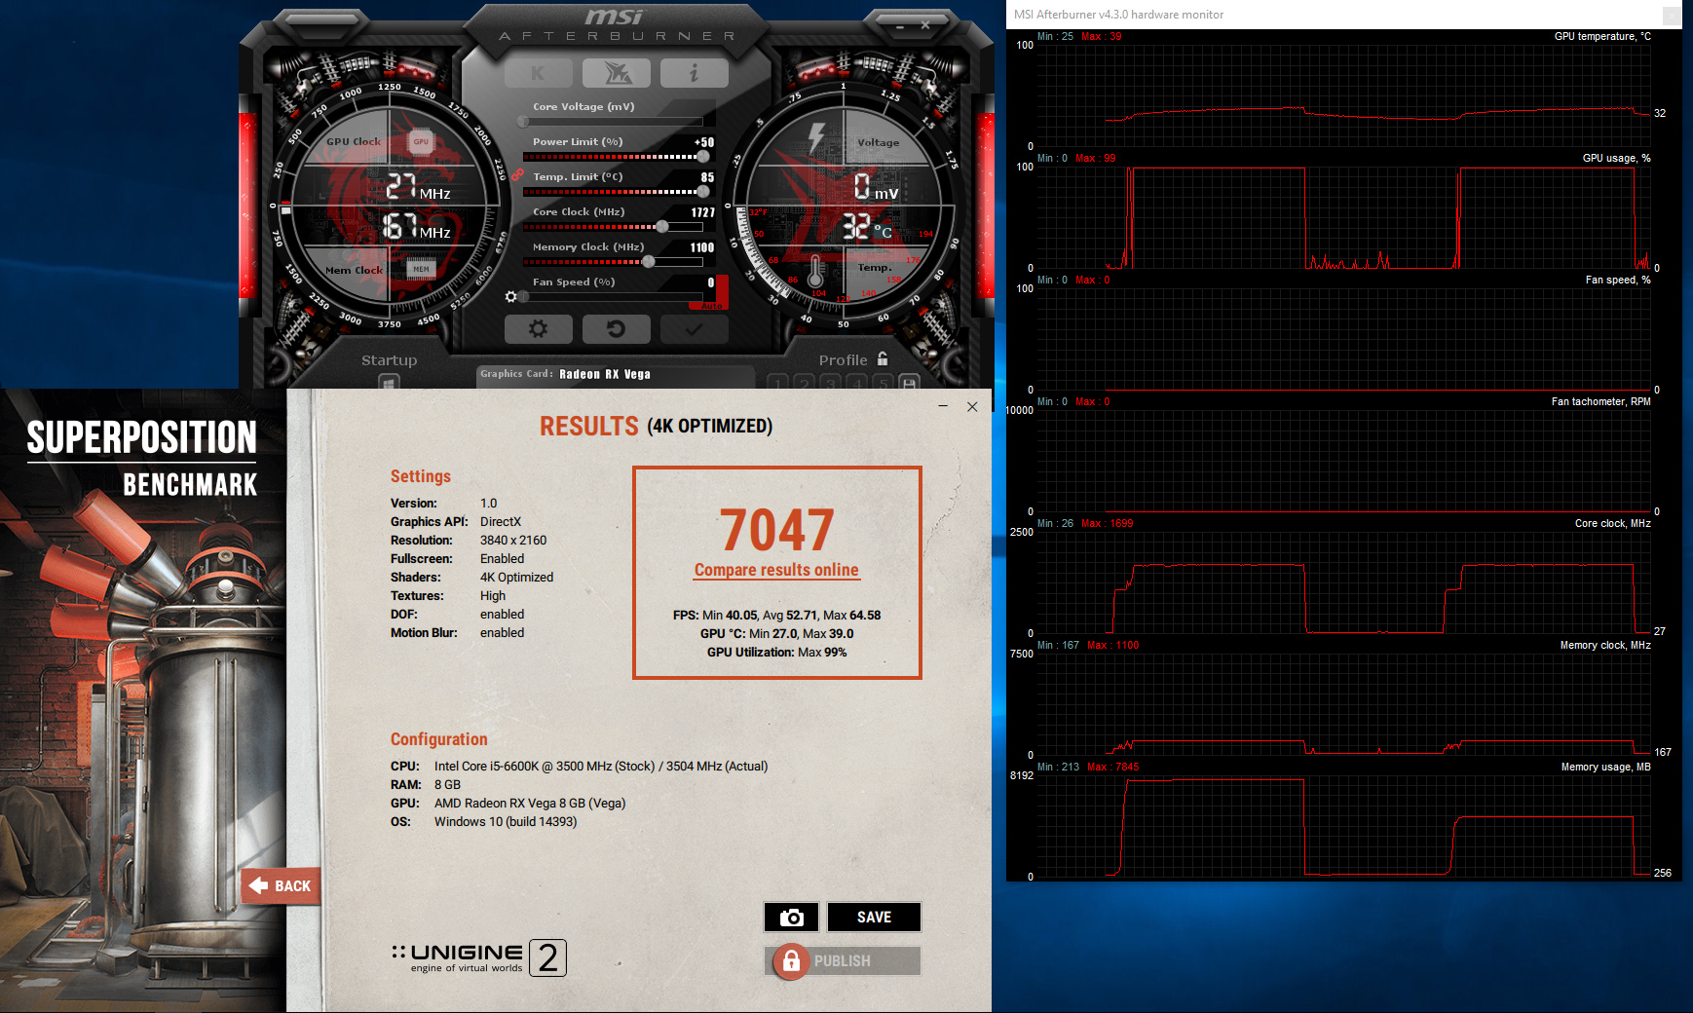Click the OS Windows 10 build line
The height and width of the screenshot is (1013, 1693).
(483, 821)
